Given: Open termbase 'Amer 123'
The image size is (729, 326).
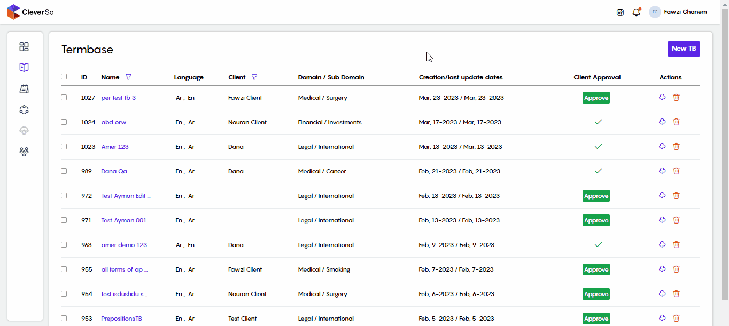Looking at the screenshot, I should (x=115, y=147).
